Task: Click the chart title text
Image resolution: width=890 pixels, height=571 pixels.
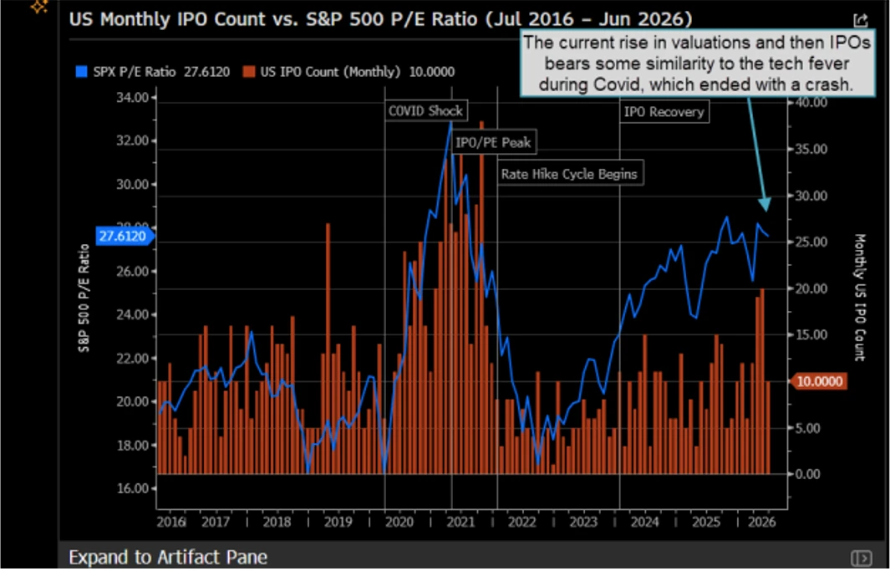Action: [380, 19]
